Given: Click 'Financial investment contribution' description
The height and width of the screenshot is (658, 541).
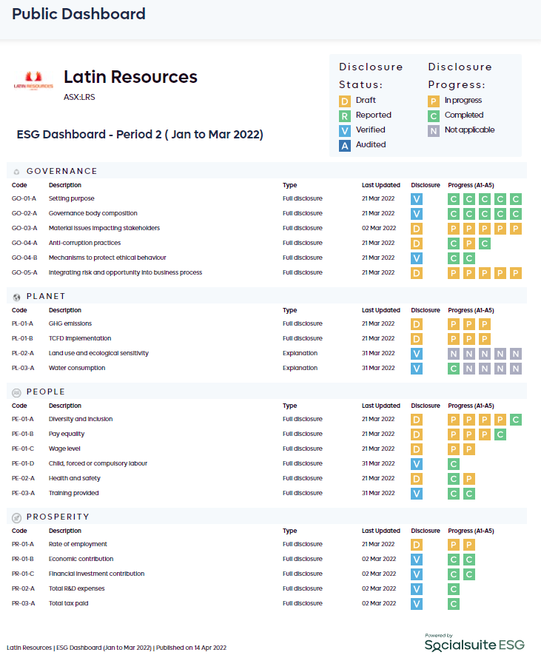Looking at the screenshot, I should (96, 574).
